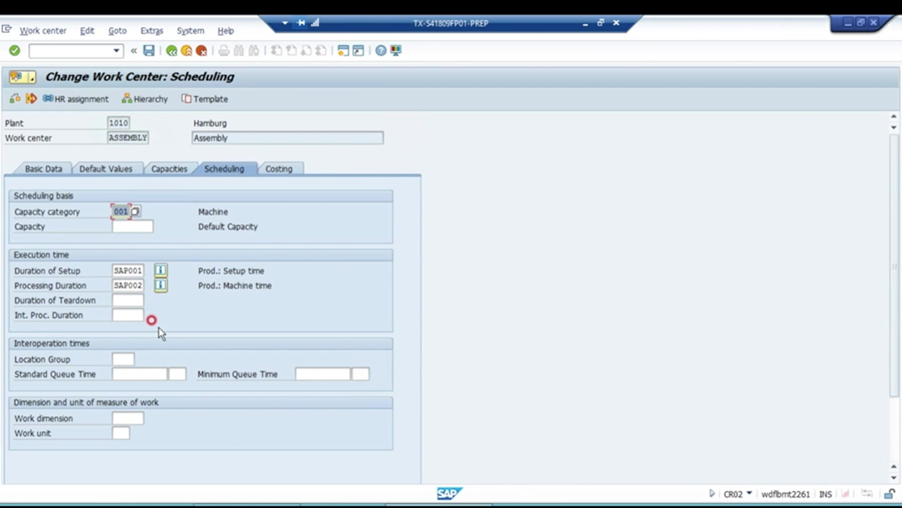
Task: Click the green Enter checkmark icon
Action: [15, 51]
